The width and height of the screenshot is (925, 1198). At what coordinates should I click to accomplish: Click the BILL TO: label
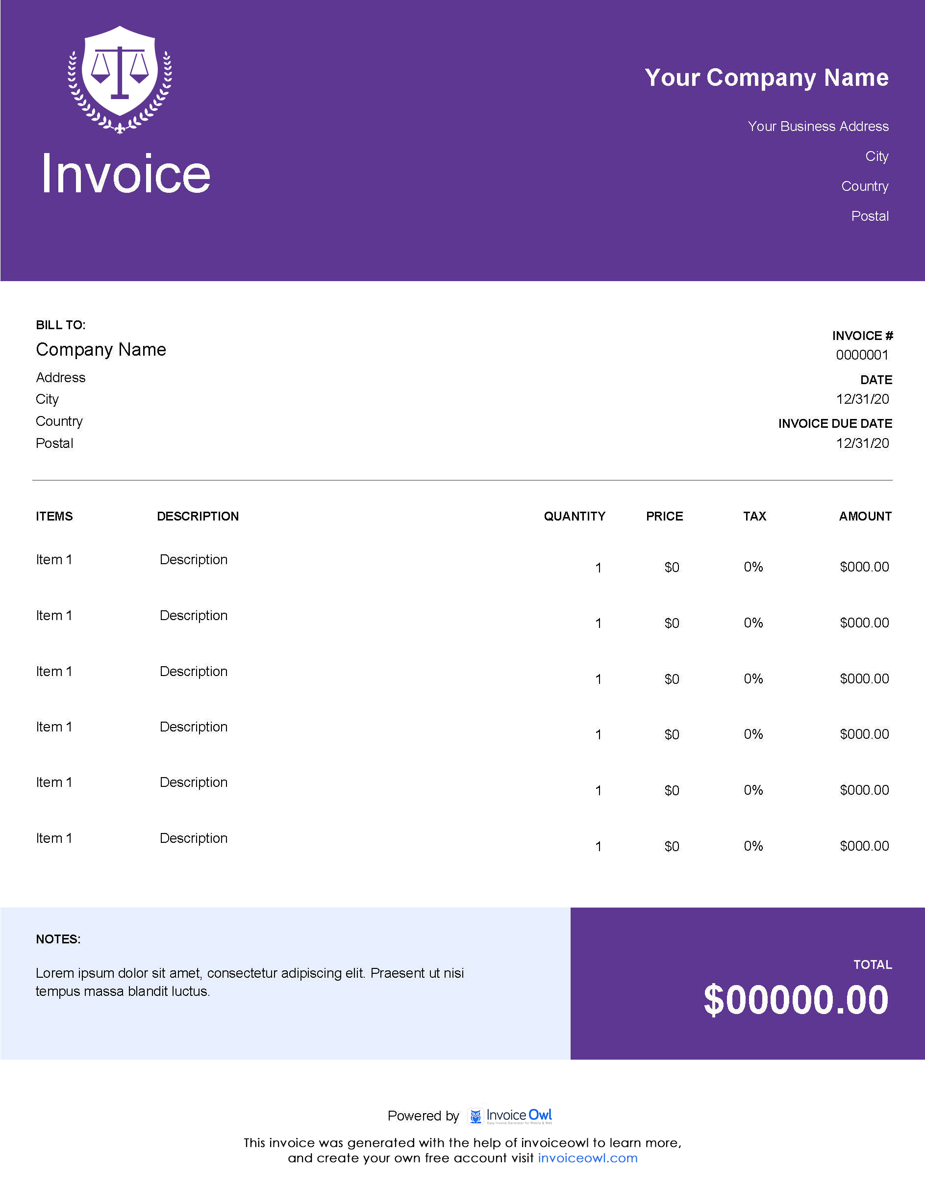(61, 325)
